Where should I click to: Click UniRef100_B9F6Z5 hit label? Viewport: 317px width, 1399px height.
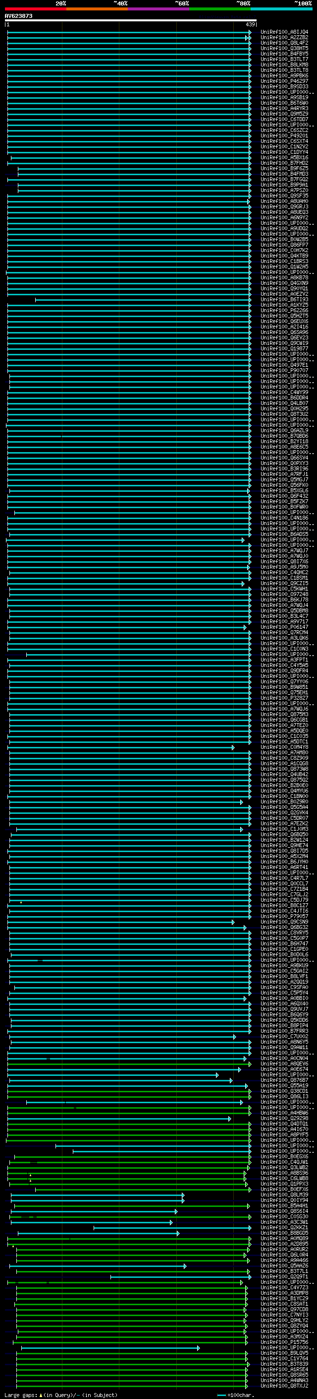pyautogui.click(x=284, y=168)
